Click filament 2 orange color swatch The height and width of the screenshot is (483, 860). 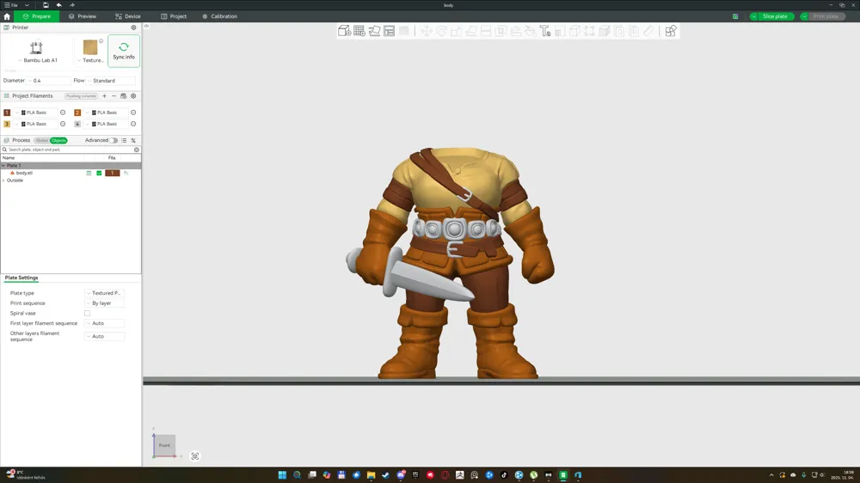(77, 113)
